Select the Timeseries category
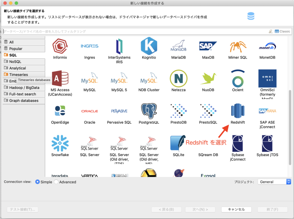 click(x=24, y=74)
